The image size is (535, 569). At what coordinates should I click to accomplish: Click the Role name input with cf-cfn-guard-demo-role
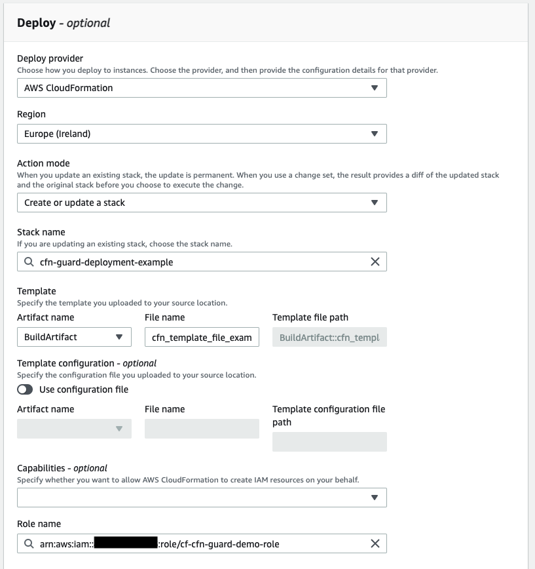tap(202, 543)
